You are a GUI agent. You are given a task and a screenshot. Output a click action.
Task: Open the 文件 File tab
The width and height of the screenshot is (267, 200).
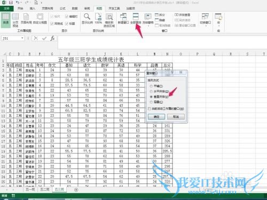click(x=6, y=9)
